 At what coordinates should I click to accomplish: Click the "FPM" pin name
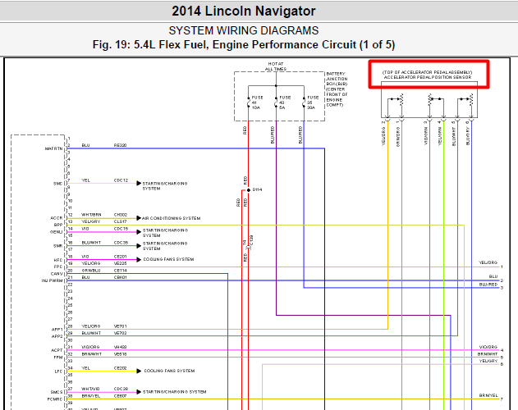click(x=58, y=358)
